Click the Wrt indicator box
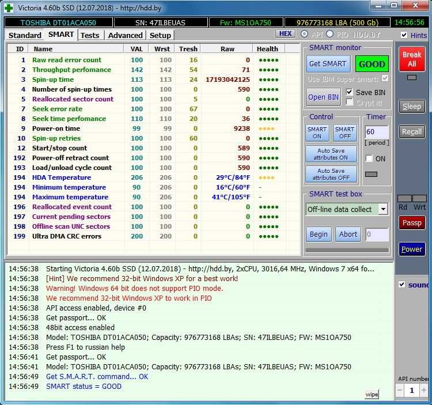This screenshot has height=405, width=432. [x=419, y=198]
